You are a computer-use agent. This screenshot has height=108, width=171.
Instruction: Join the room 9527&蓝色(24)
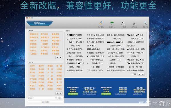pyautogui.click(x=93, y=49)
